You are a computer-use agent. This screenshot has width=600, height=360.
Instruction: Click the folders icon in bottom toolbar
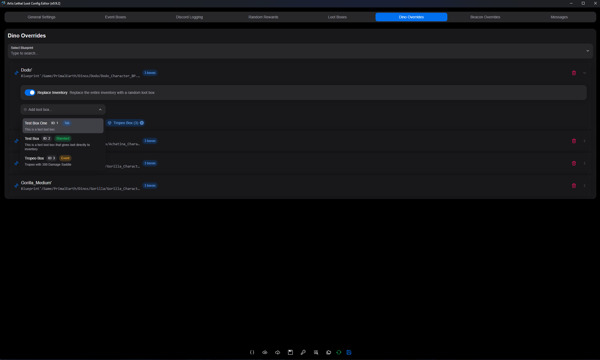329,352
